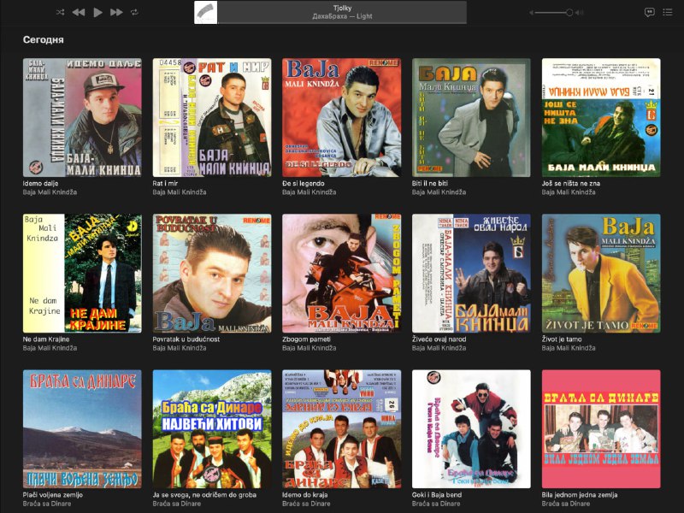Open the Rat i mir album cover
The width and height of the screenshot is (684, 513).
click(212, 118)
